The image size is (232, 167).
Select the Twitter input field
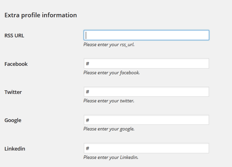tap(146, 92)
